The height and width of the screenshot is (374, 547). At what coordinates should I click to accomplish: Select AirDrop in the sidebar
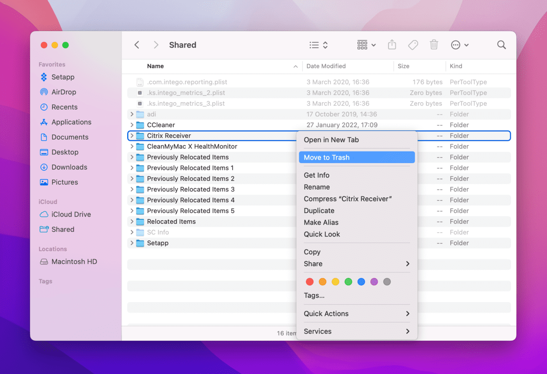(58, 92)
